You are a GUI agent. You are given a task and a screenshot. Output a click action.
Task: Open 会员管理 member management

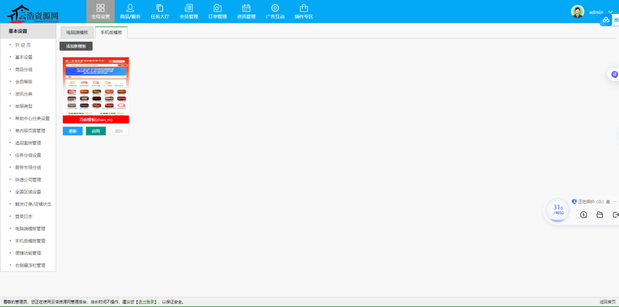click(189, 11)
